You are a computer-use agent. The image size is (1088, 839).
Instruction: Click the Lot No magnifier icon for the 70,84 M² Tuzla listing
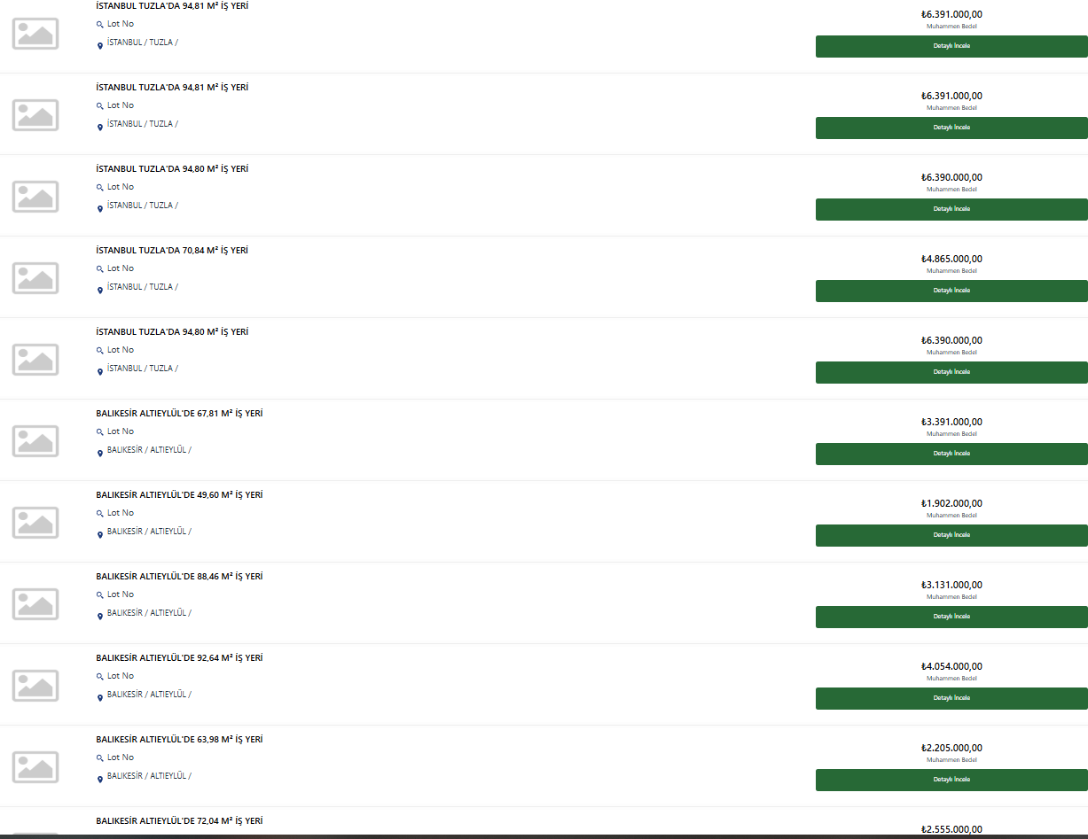[100, 269]
